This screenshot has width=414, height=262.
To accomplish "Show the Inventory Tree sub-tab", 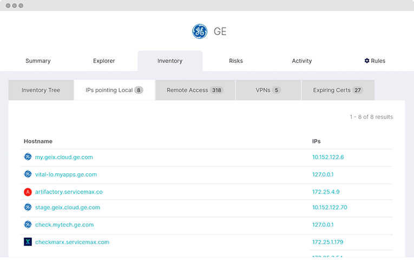I will [41, 90].
